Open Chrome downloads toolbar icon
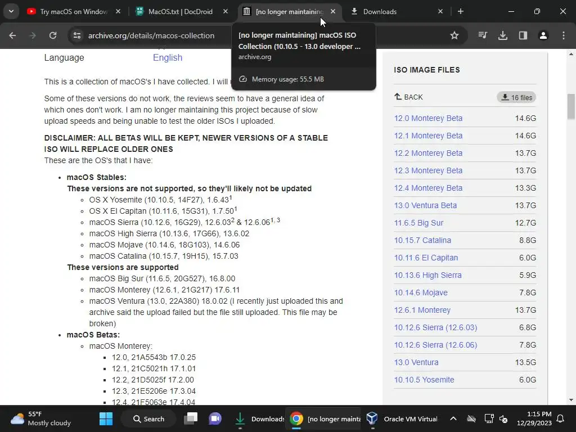The width and height of the screenshot is (576, 432). tap(503, 35)
